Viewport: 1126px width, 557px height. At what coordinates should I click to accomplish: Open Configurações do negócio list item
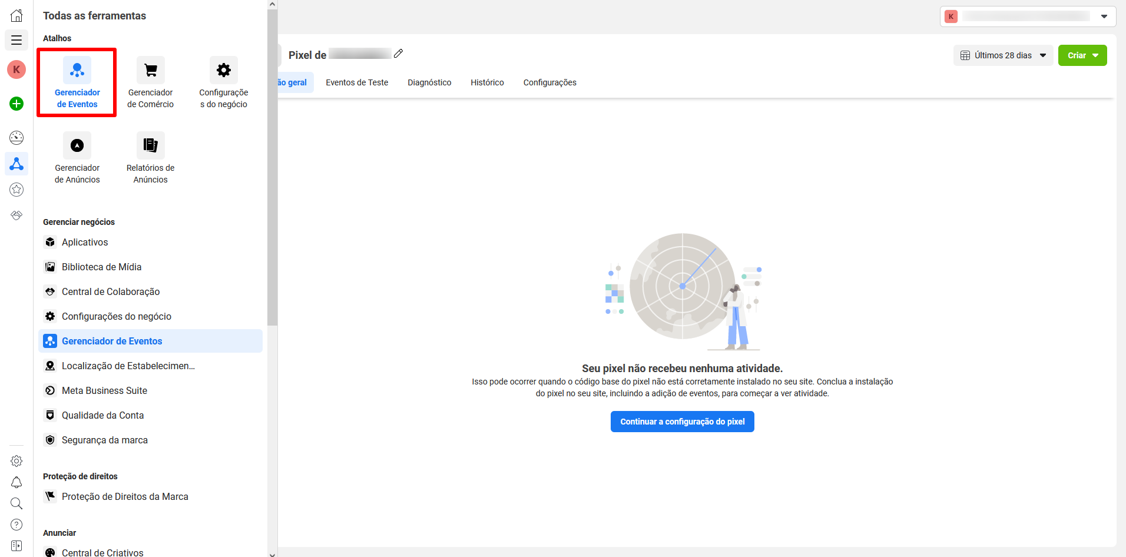coord(150,316)
